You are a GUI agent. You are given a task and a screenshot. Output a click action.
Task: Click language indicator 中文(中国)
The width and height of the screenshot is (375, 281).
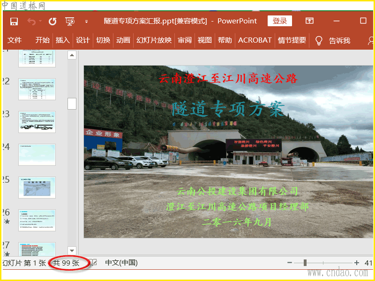point(121,263)
